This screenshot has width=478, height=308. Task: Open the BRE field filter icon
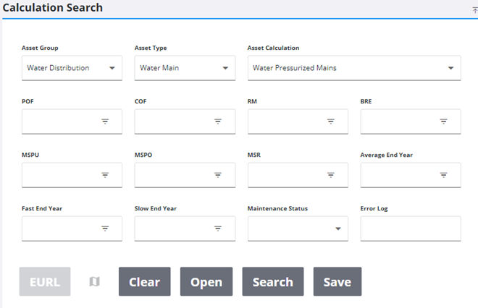[444, 121]
